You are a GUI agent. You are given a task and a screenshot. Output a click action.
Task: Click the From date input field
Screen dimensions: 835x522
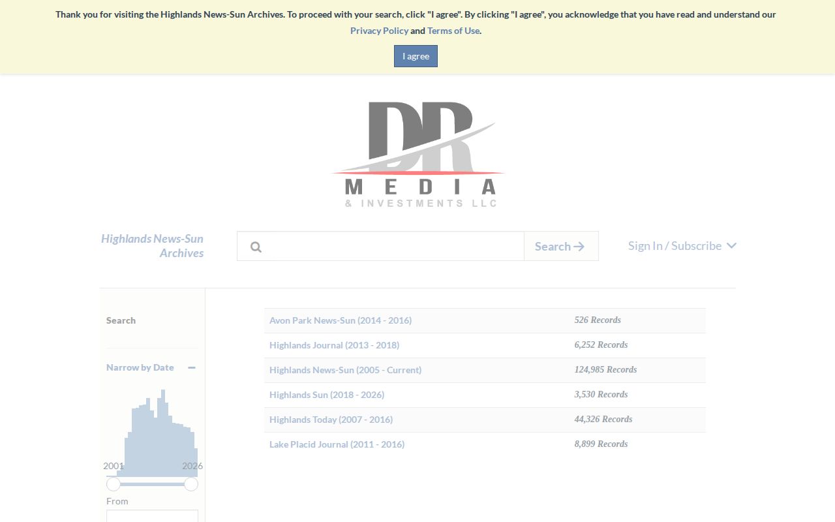pyautogui.click(x=152, y=516)
